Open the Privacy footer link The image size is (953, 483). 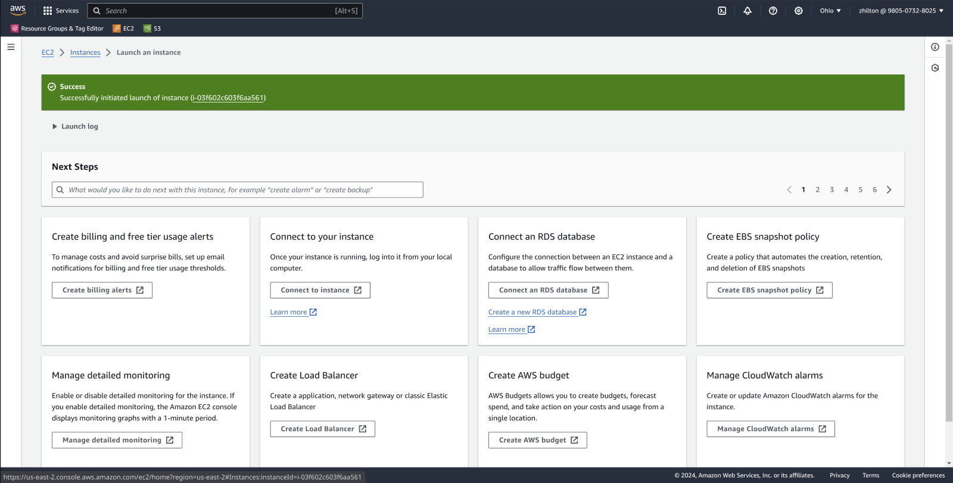click(x=840, y=475)
